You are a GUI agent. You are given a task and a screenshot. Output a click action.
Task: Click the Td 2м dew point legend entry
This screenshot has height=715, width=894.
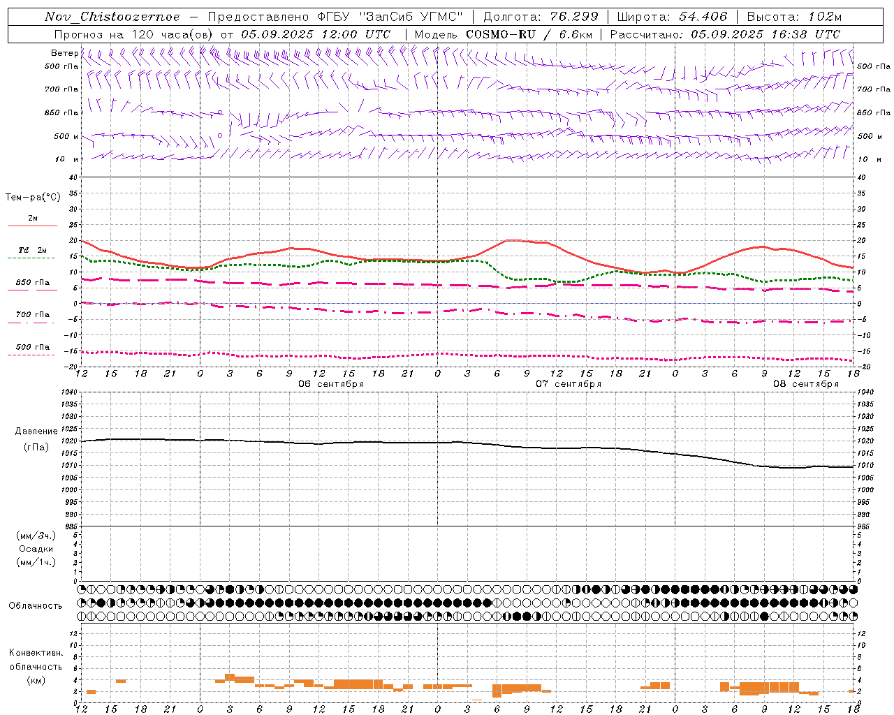pos(33,250)
